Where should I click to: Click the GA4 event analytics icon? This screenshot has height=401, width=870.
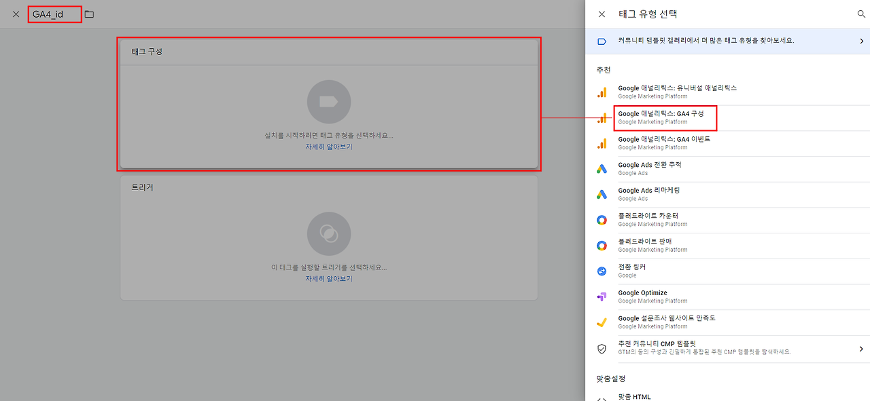(x=602, y=144)
